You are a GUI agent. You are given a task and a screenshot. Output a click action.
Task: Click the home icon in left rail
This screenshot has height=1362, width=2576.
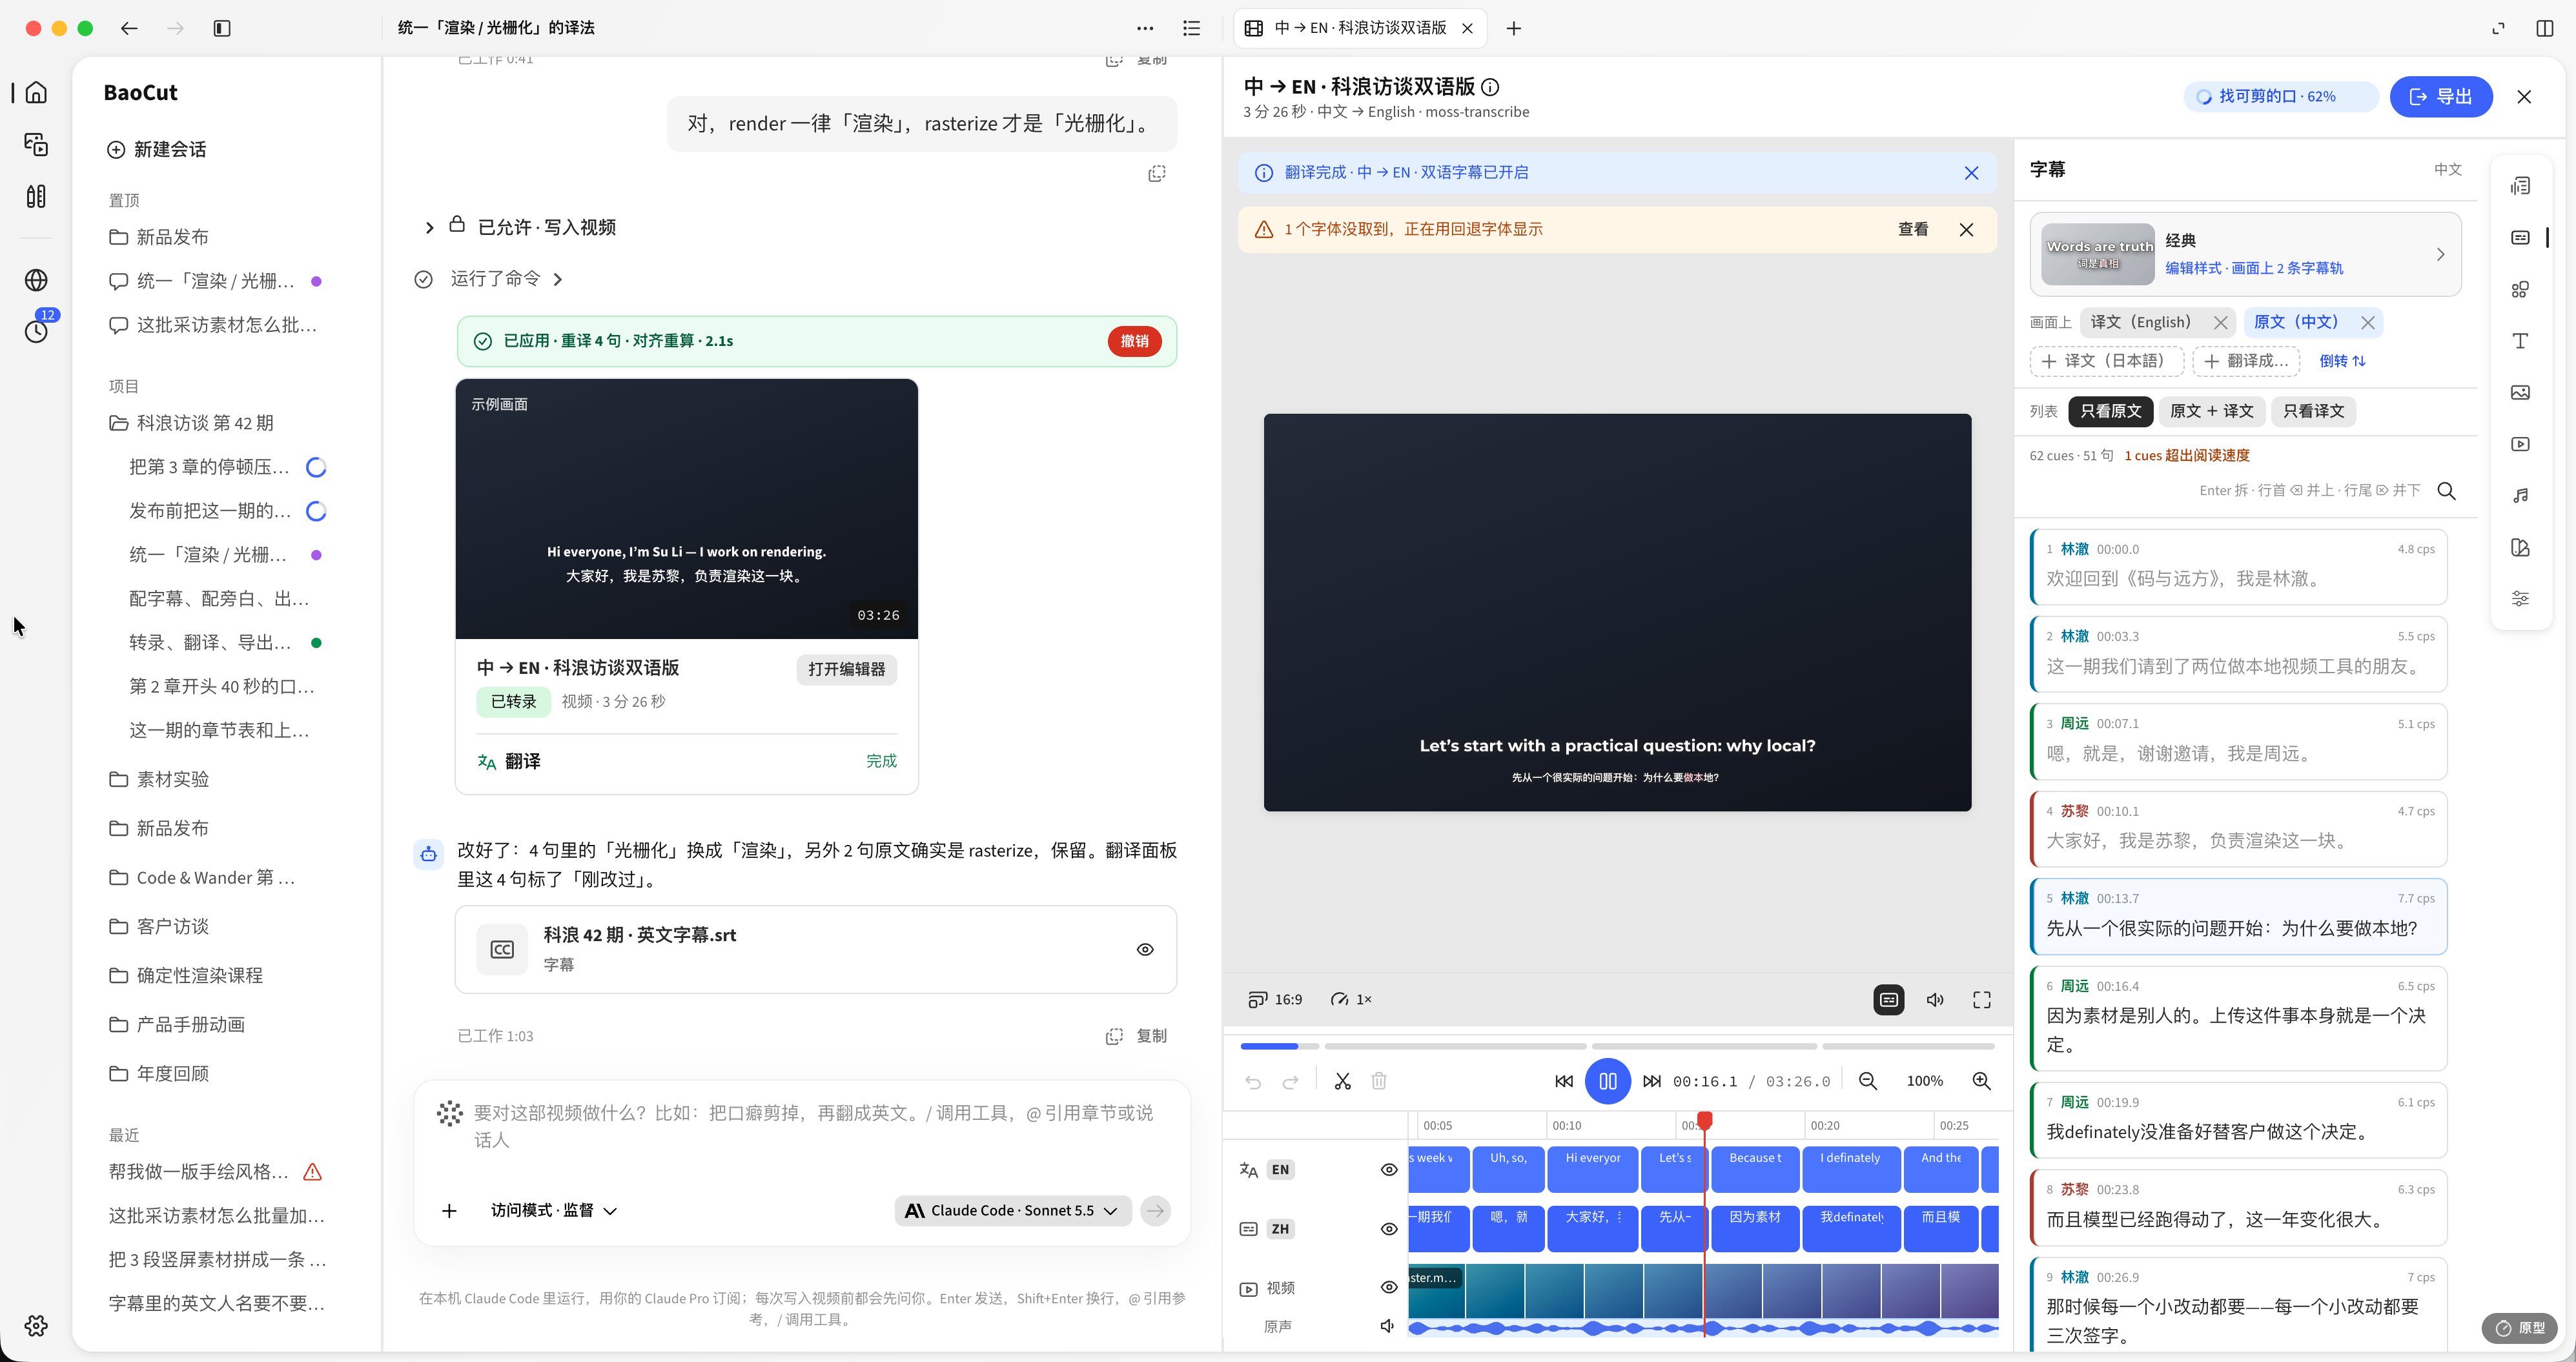[36, 93]
